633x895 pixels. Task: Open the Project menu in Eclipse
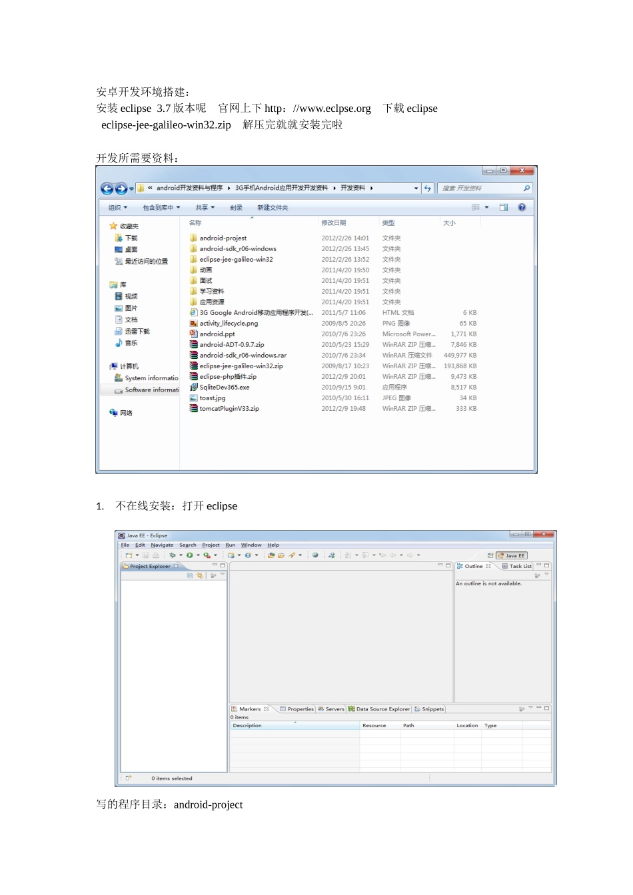click(211, 545)
